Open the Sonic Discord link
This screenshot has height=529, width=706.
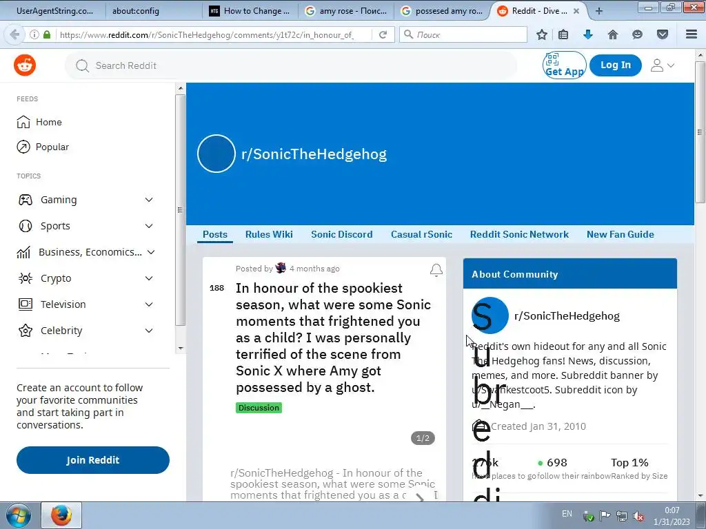[342, 234]
